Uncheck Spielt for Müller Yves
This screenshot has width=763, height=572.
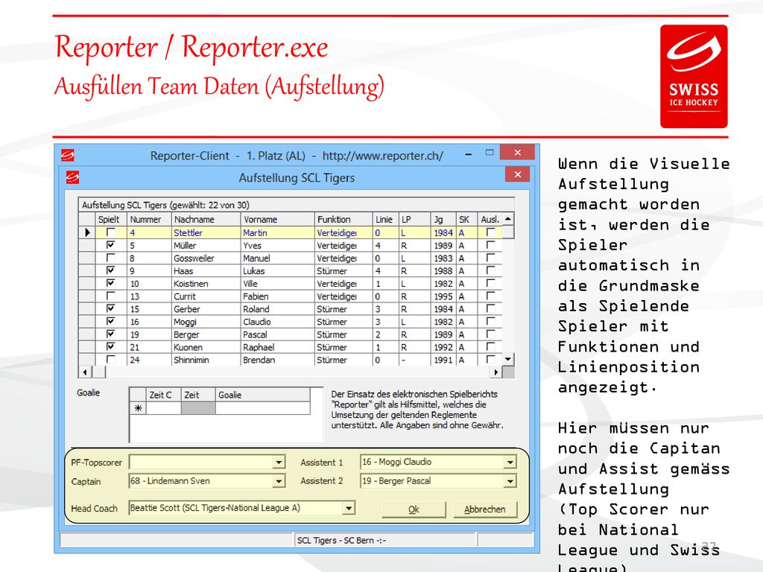click(x=111, y=244)
